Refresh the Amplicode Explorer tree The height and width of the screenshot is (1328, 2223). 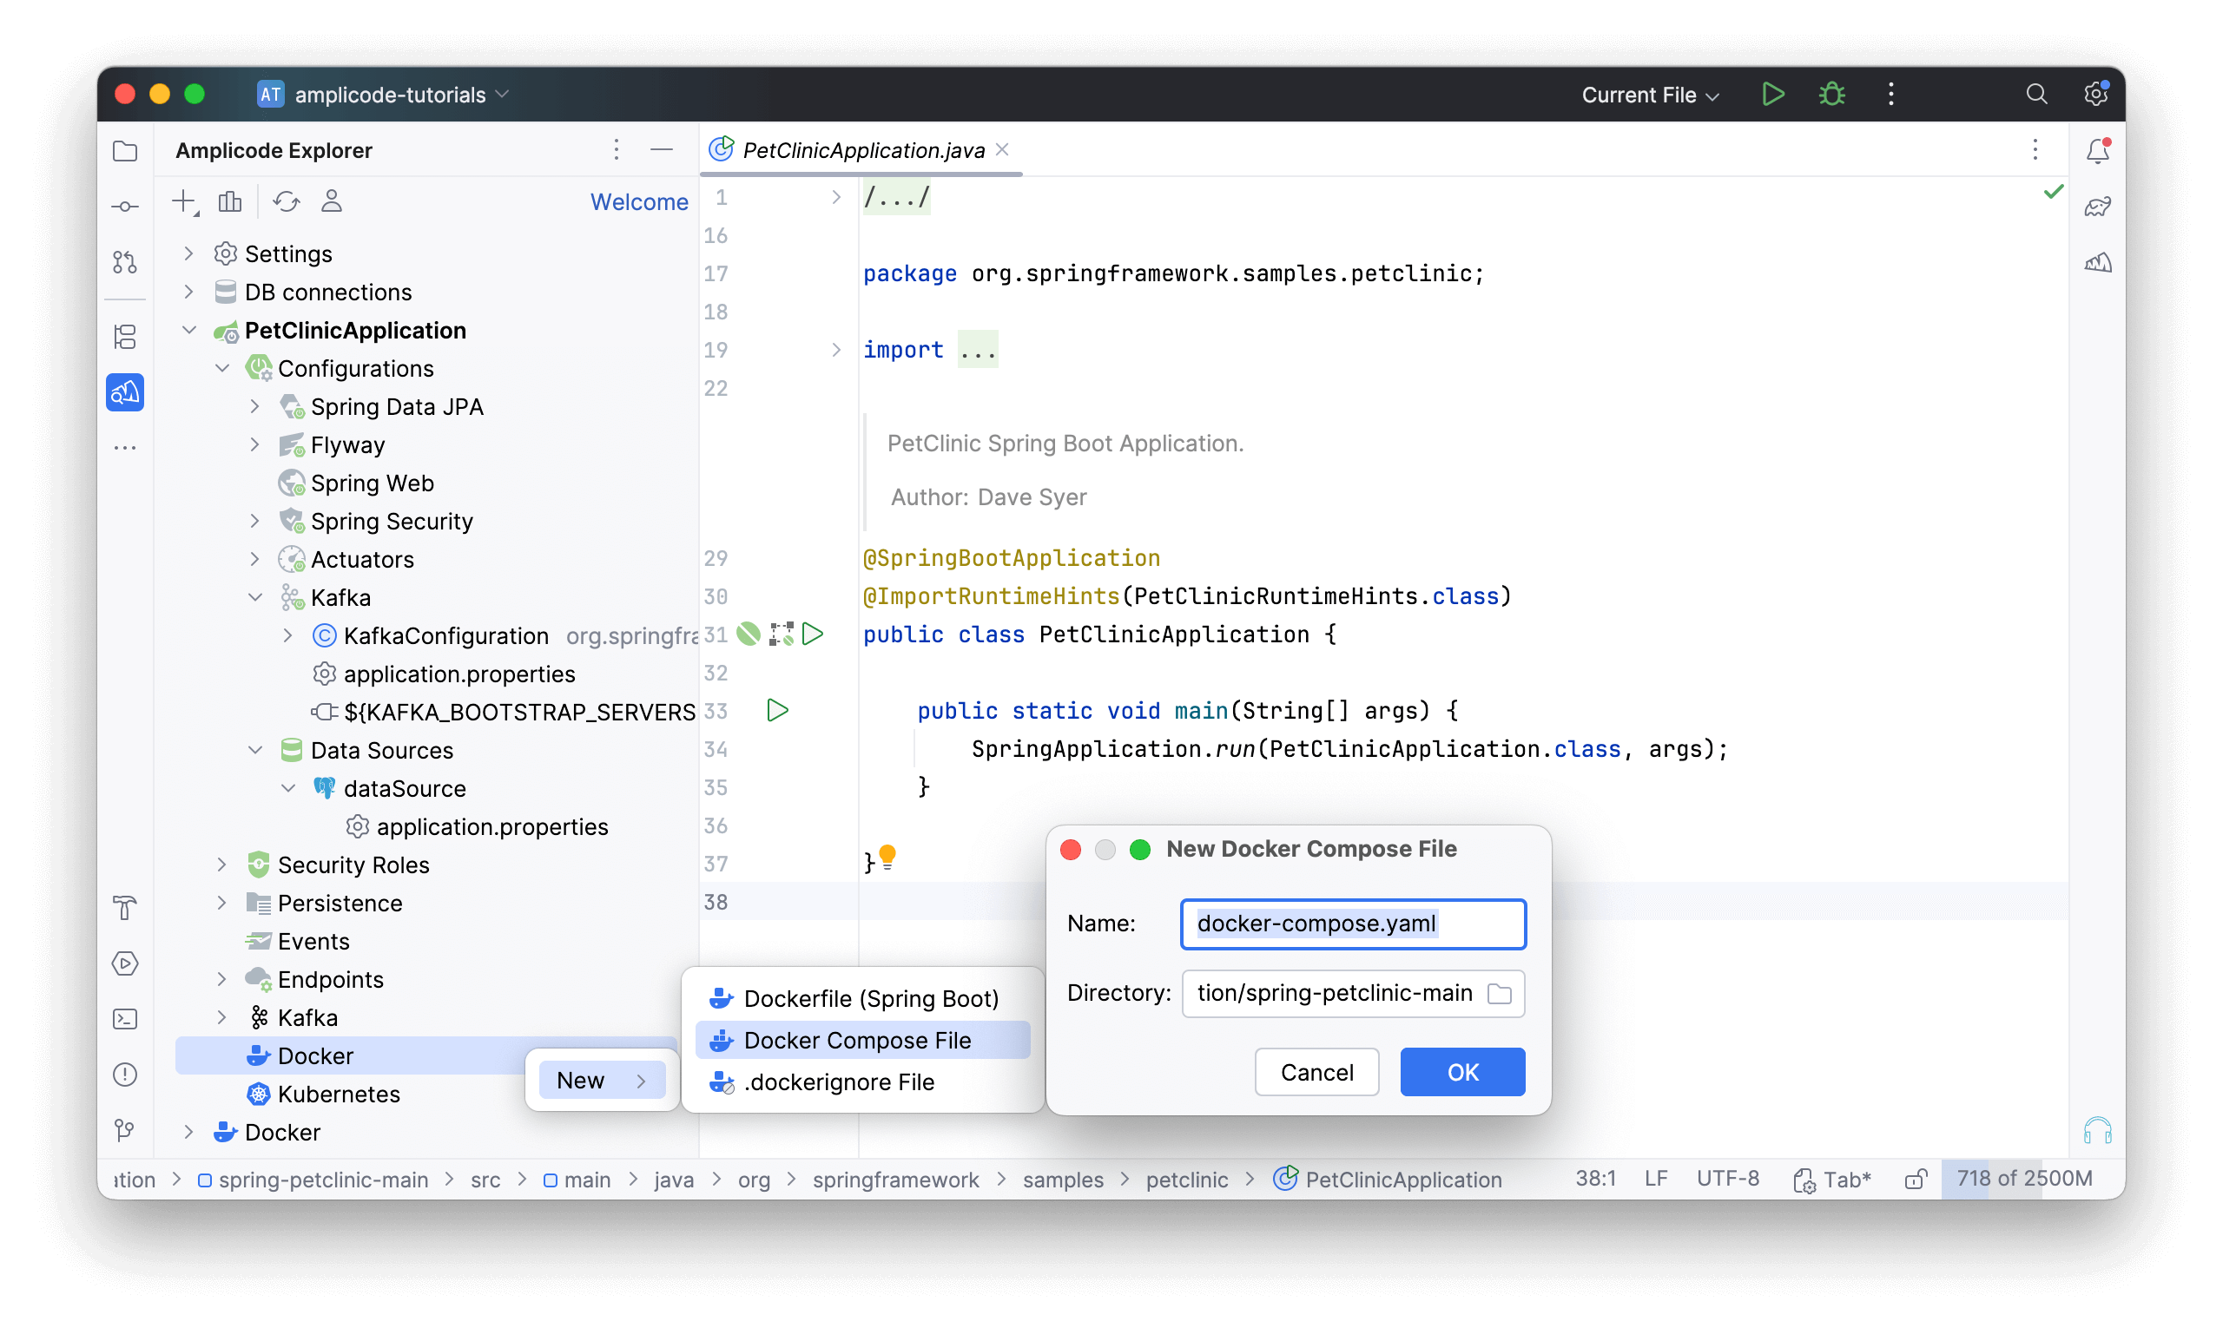pyautogui.click(x=287, y=202)
